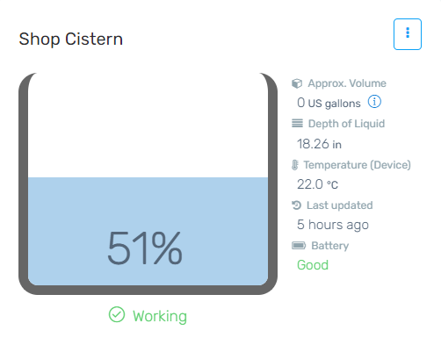Click the 5 hours ago timestamp

[x=333, y=225]
